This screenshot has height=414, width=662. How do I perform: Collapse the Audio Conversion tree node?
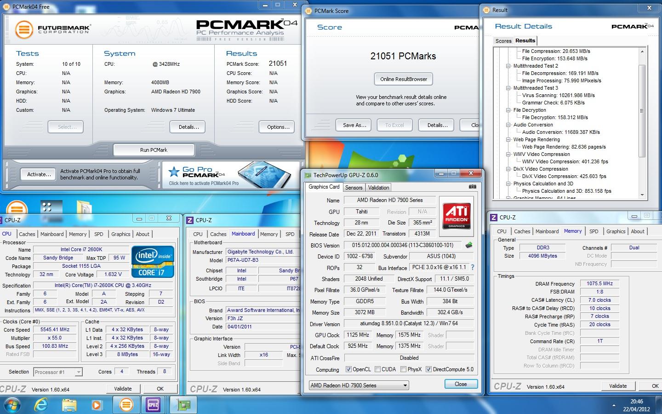coord(508,125)
